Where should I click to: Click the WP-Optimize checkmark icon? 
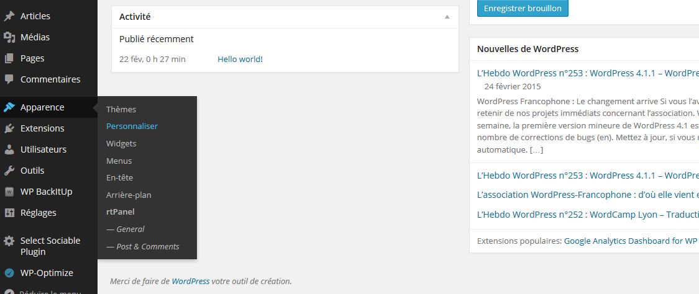coord(9,273)
